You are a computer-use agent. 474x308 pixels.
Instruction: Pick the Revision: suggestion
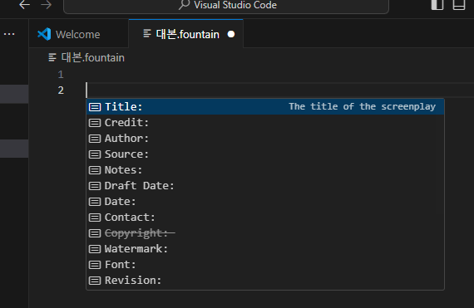265,281
